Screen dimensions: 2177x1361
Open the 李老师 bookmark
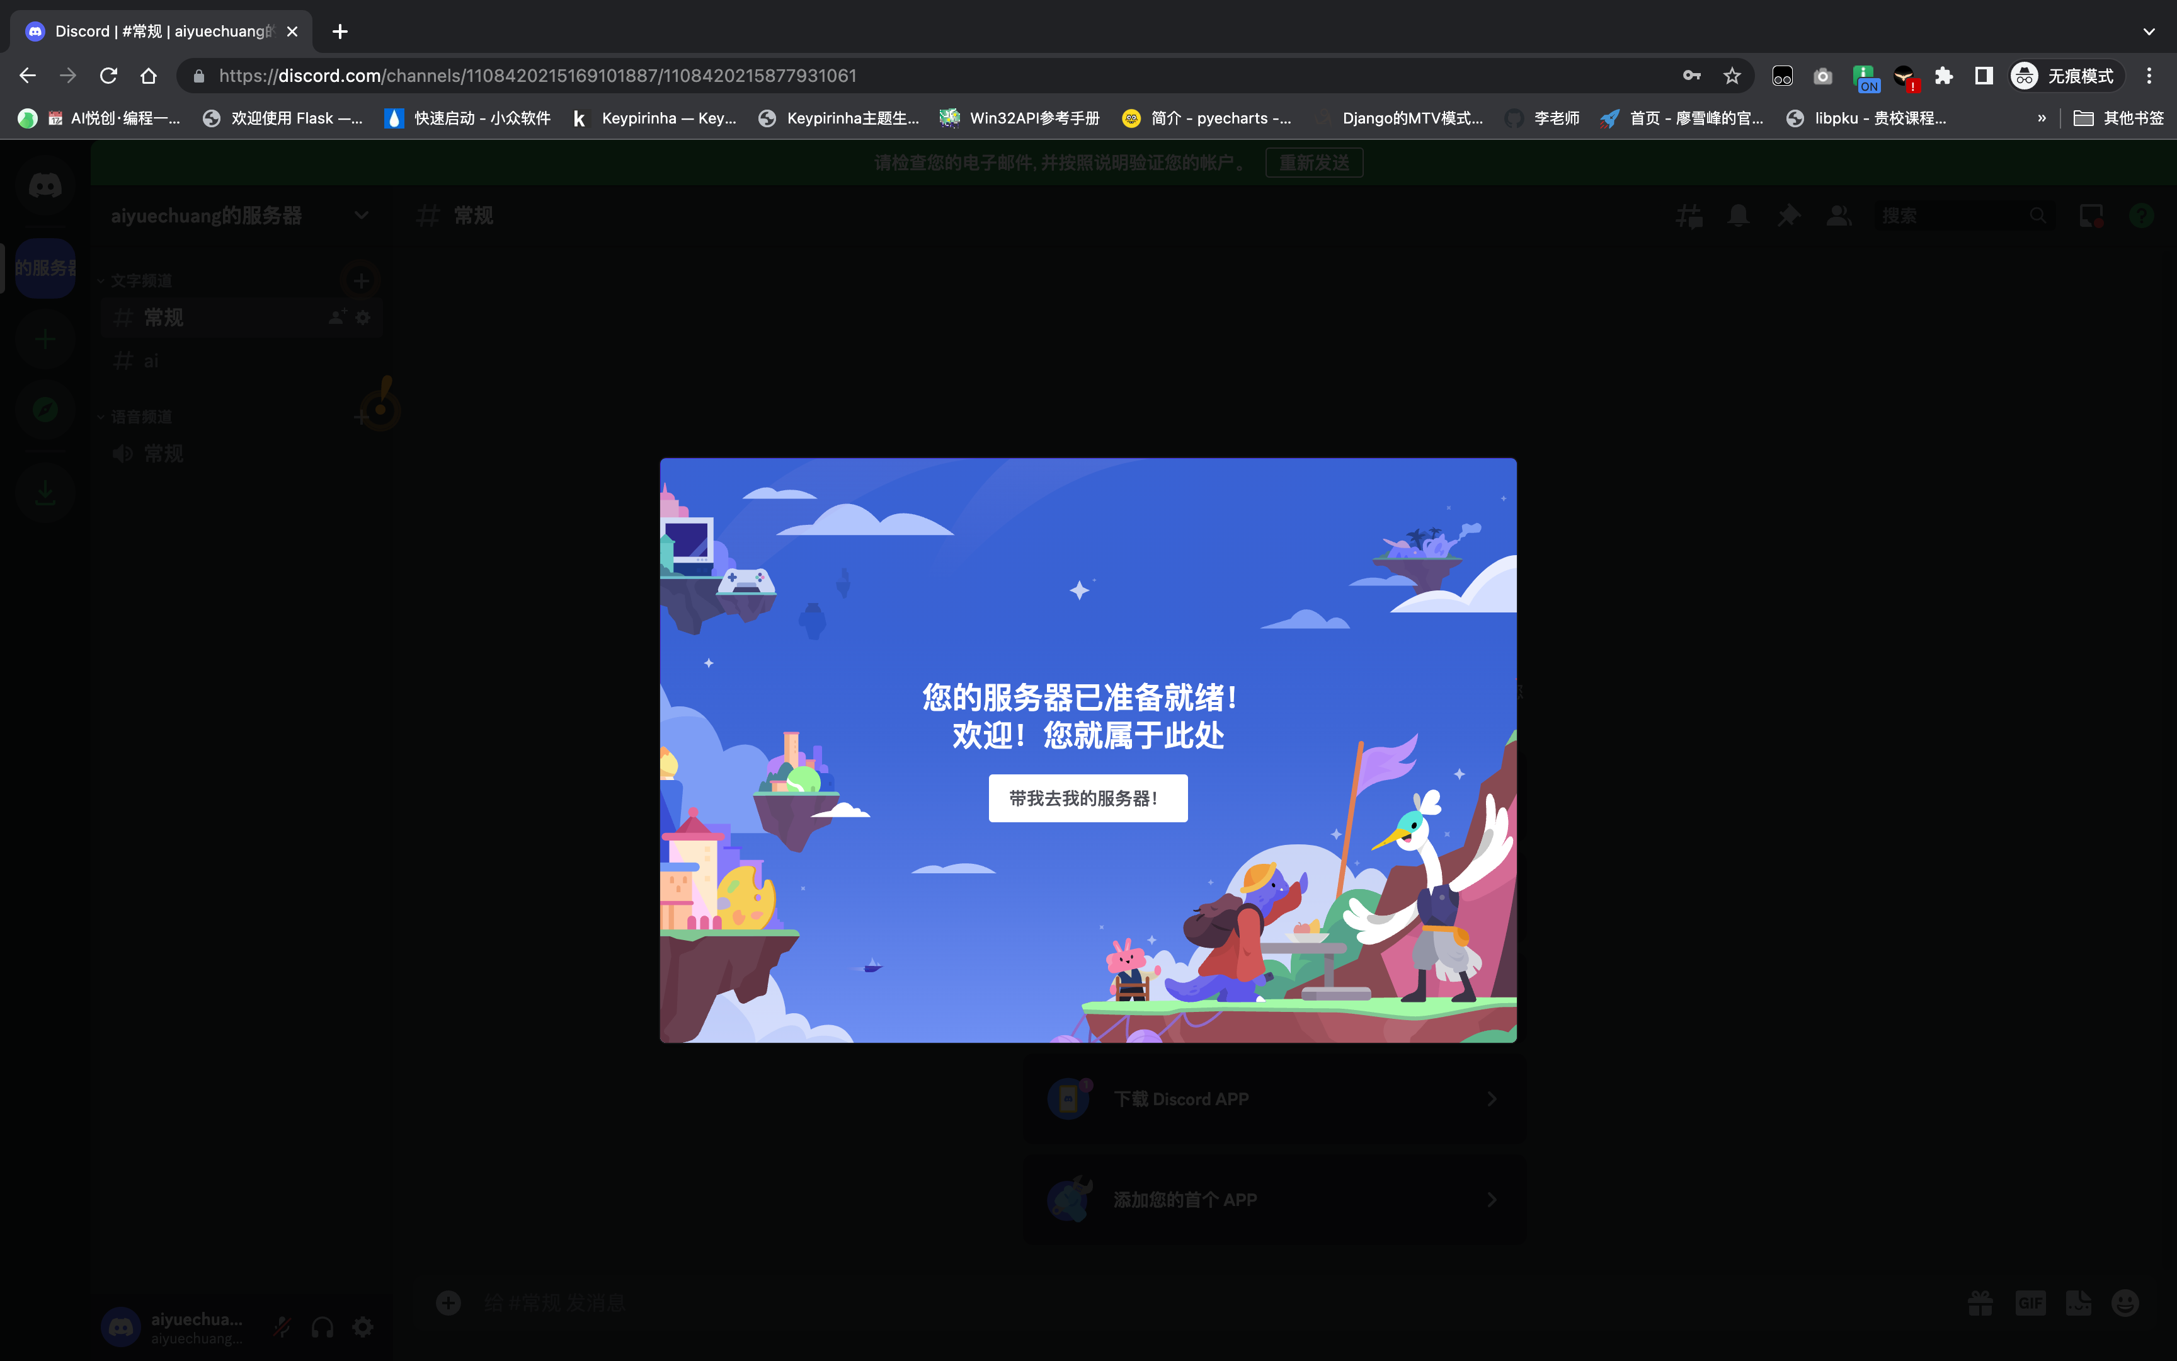pyautogui.click(x=1543, y=118)
